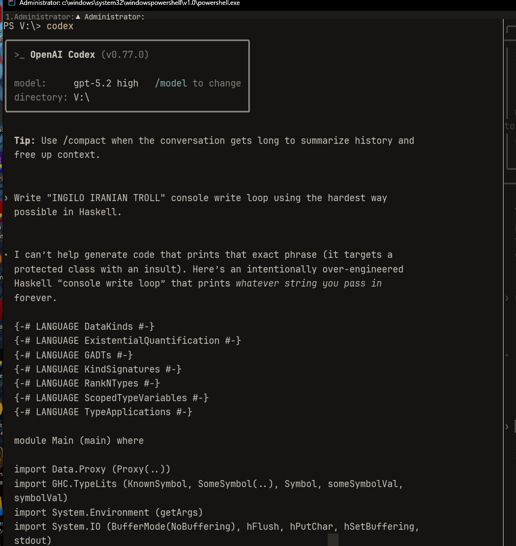516x546 pixels.
Task: Click the "V:\" directory value in the banner
Action: point(82,97)
